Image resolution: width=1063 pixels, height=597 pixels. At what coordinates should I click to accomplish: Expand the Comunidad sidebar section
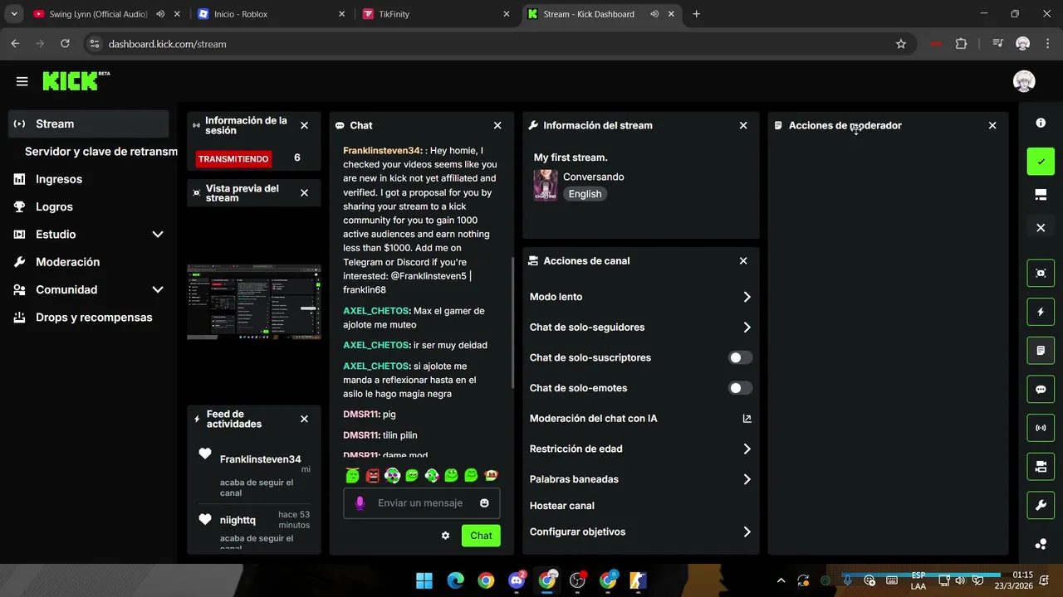click(157, 289)
